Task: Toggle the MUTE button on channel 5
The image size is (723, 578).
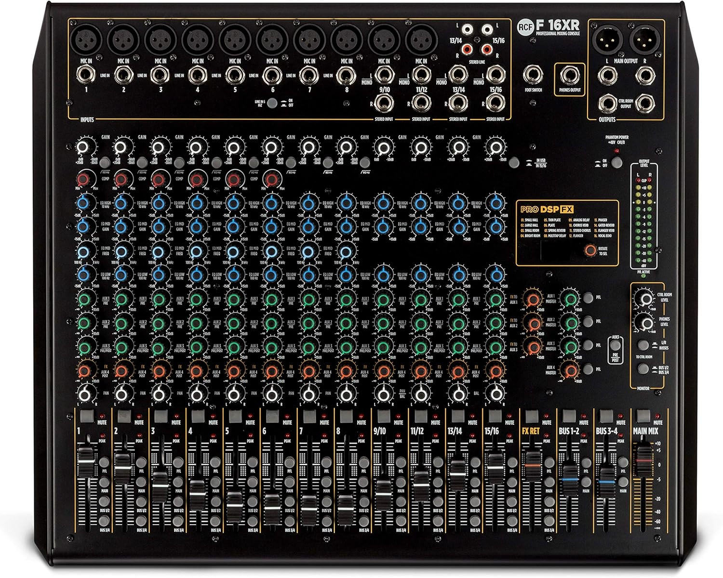Action: [235, 416]
